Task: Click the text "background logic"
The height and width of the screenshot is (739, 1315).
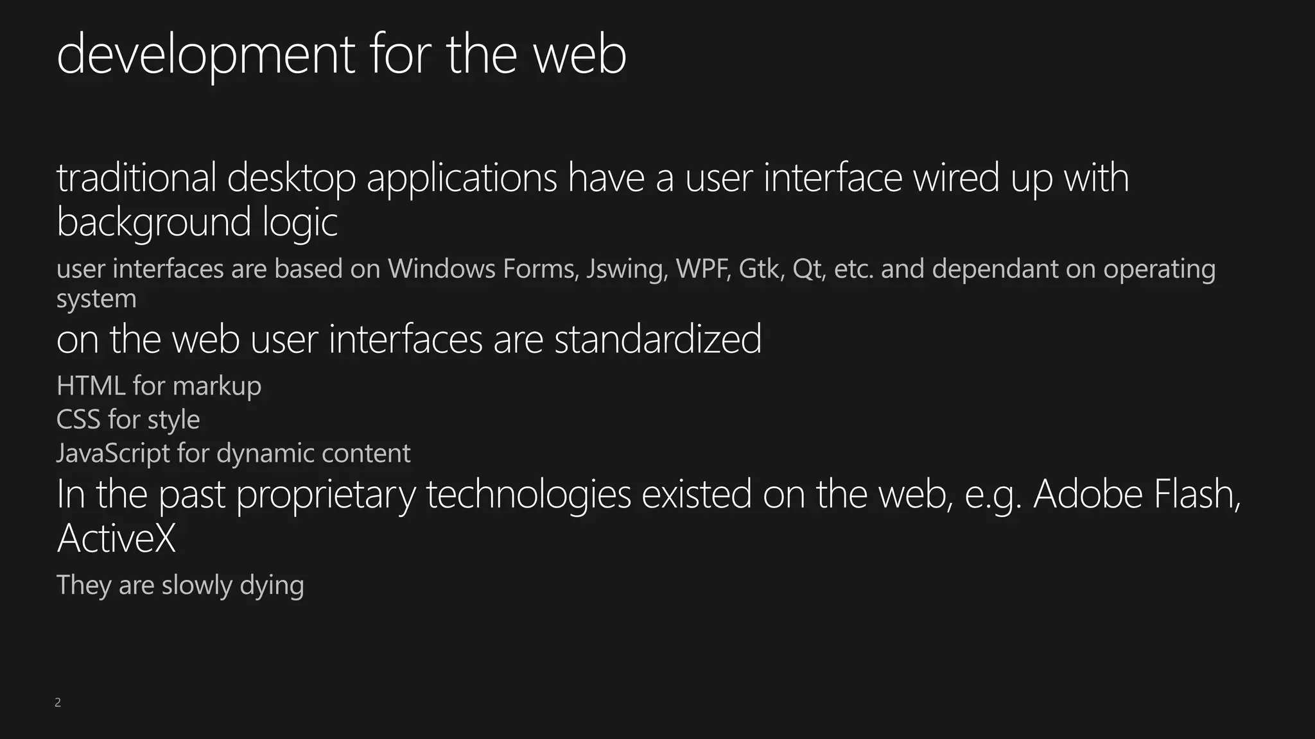Action: pyautogui.click(x=197, y=222)
